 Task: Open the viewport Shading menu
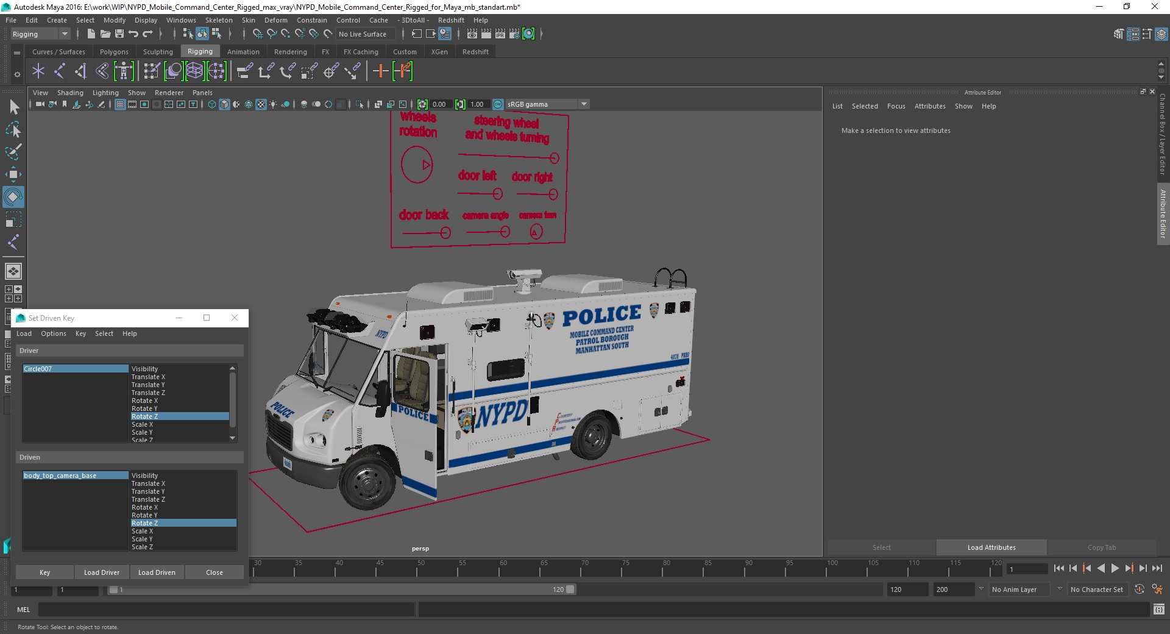(x=70, y=93)
